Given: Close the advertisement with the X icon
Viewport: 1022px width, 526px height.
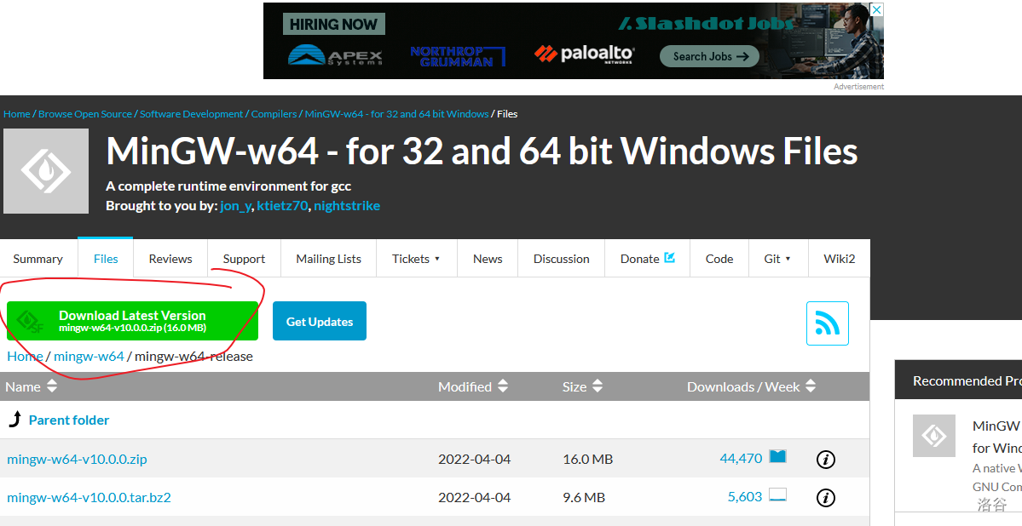Looking at the screenshot, I should 877,9.
